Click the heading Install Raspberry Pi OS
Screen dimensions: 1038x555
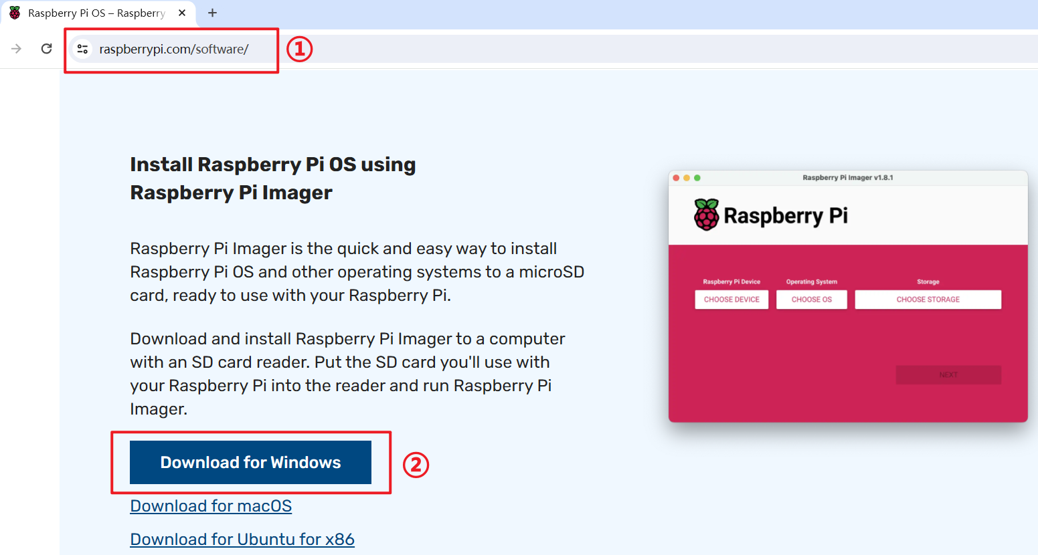pos(273,179)
